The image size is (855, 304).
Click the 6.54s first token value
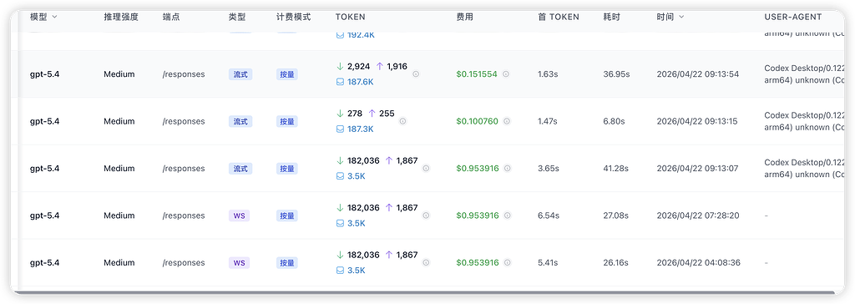548,215
